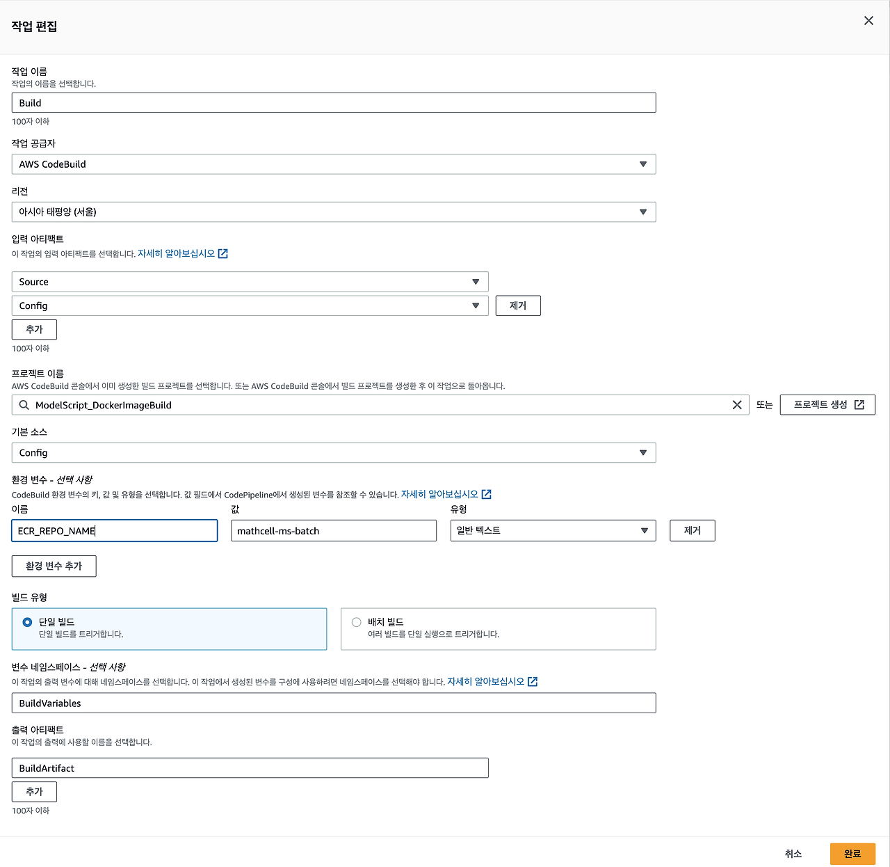The width and height of the screenshot is (890, 867).
Task: Remove the ECR_REPO_NAME variable with 제거
Action: point(693,531)
